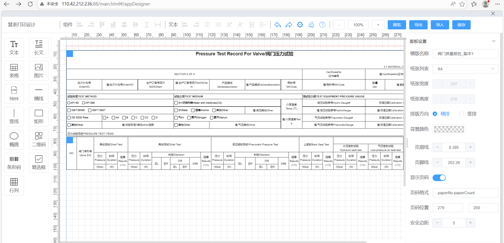This screenshot has width=504, height=243.
Task: Select 竖排 portrait orientation
Action: 462,114
